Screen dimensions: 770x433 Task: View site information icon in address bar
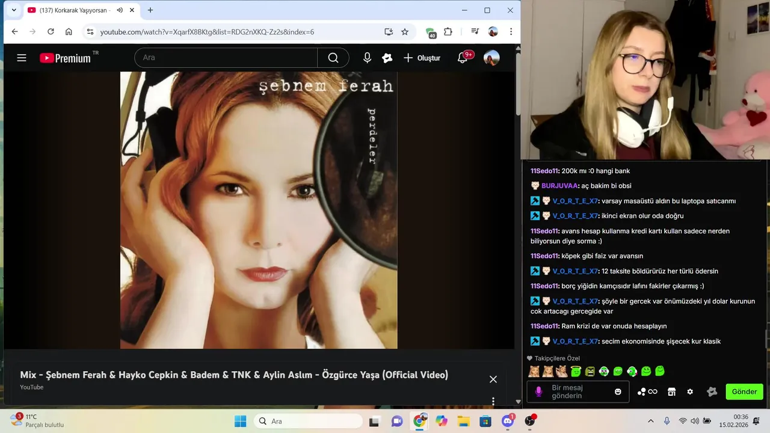coord(90,31)
